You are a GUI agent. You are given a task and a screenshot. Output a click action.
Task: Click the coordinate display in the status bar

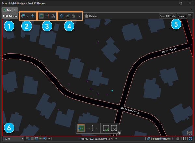tap(98, 139)
